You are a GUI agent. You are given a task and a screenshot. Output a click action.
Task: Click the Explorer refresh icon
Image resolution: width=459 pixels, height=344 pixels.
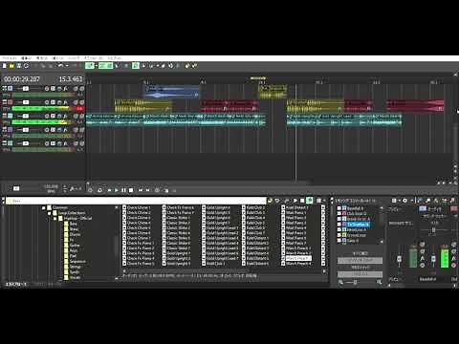(x=277, y=201)
